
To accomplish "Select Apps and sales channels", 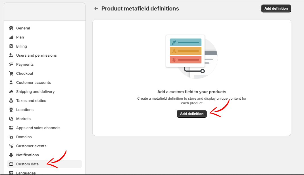I will tap(38, 128).
